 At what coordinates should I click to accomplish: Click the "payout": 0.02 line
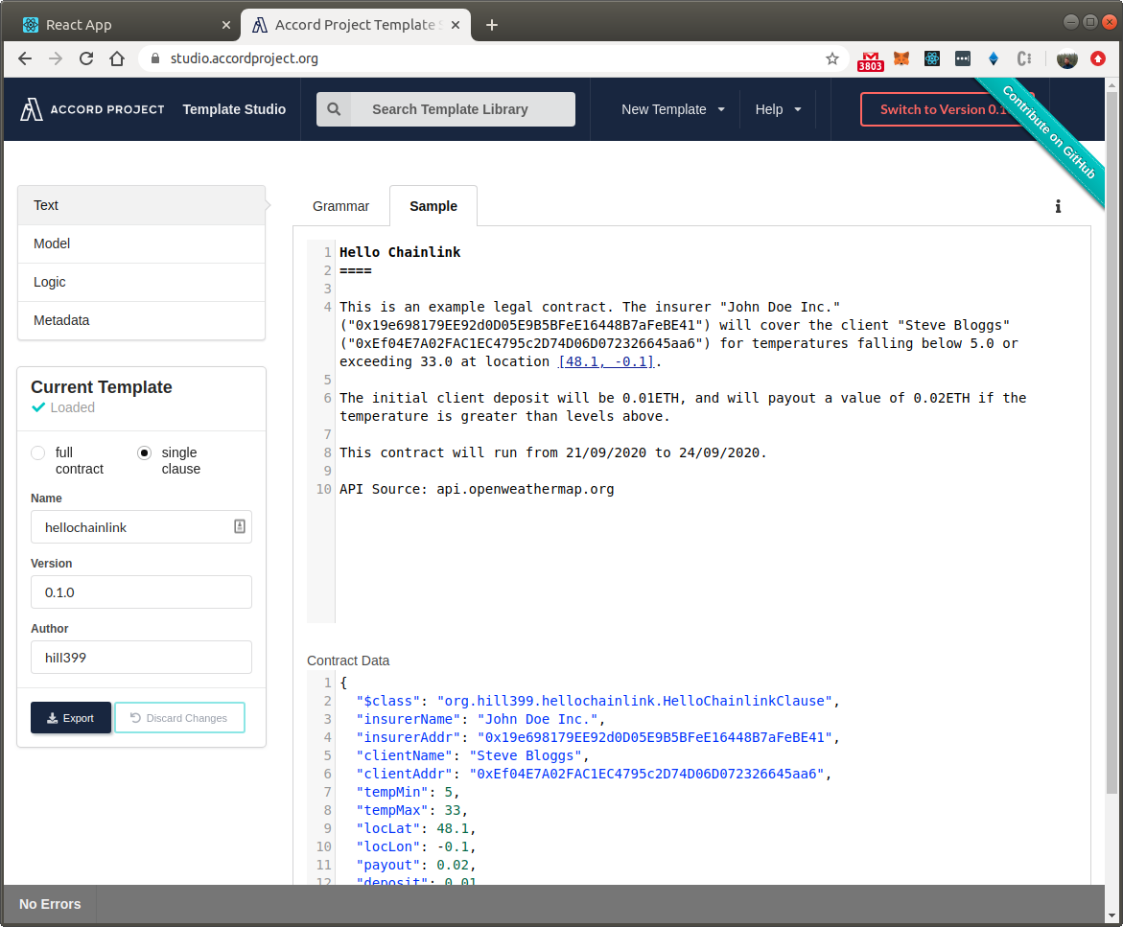(416, 865)
